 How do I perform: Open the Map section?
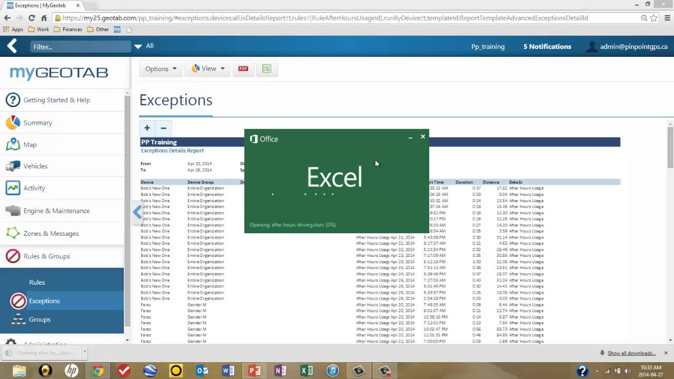click(x=62, y=145)
